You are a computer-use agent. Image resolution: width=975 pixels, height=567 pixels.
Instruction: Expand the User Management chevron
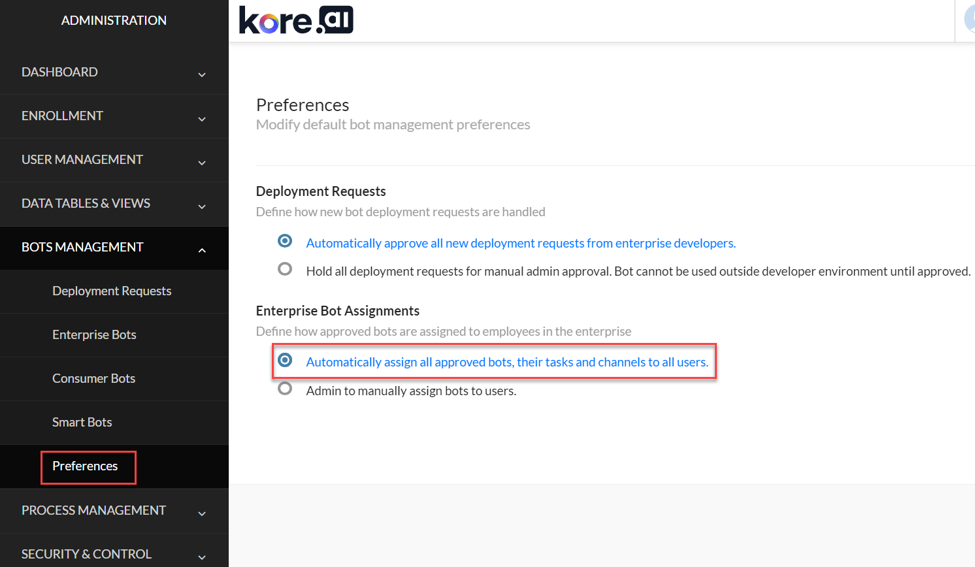202,163
